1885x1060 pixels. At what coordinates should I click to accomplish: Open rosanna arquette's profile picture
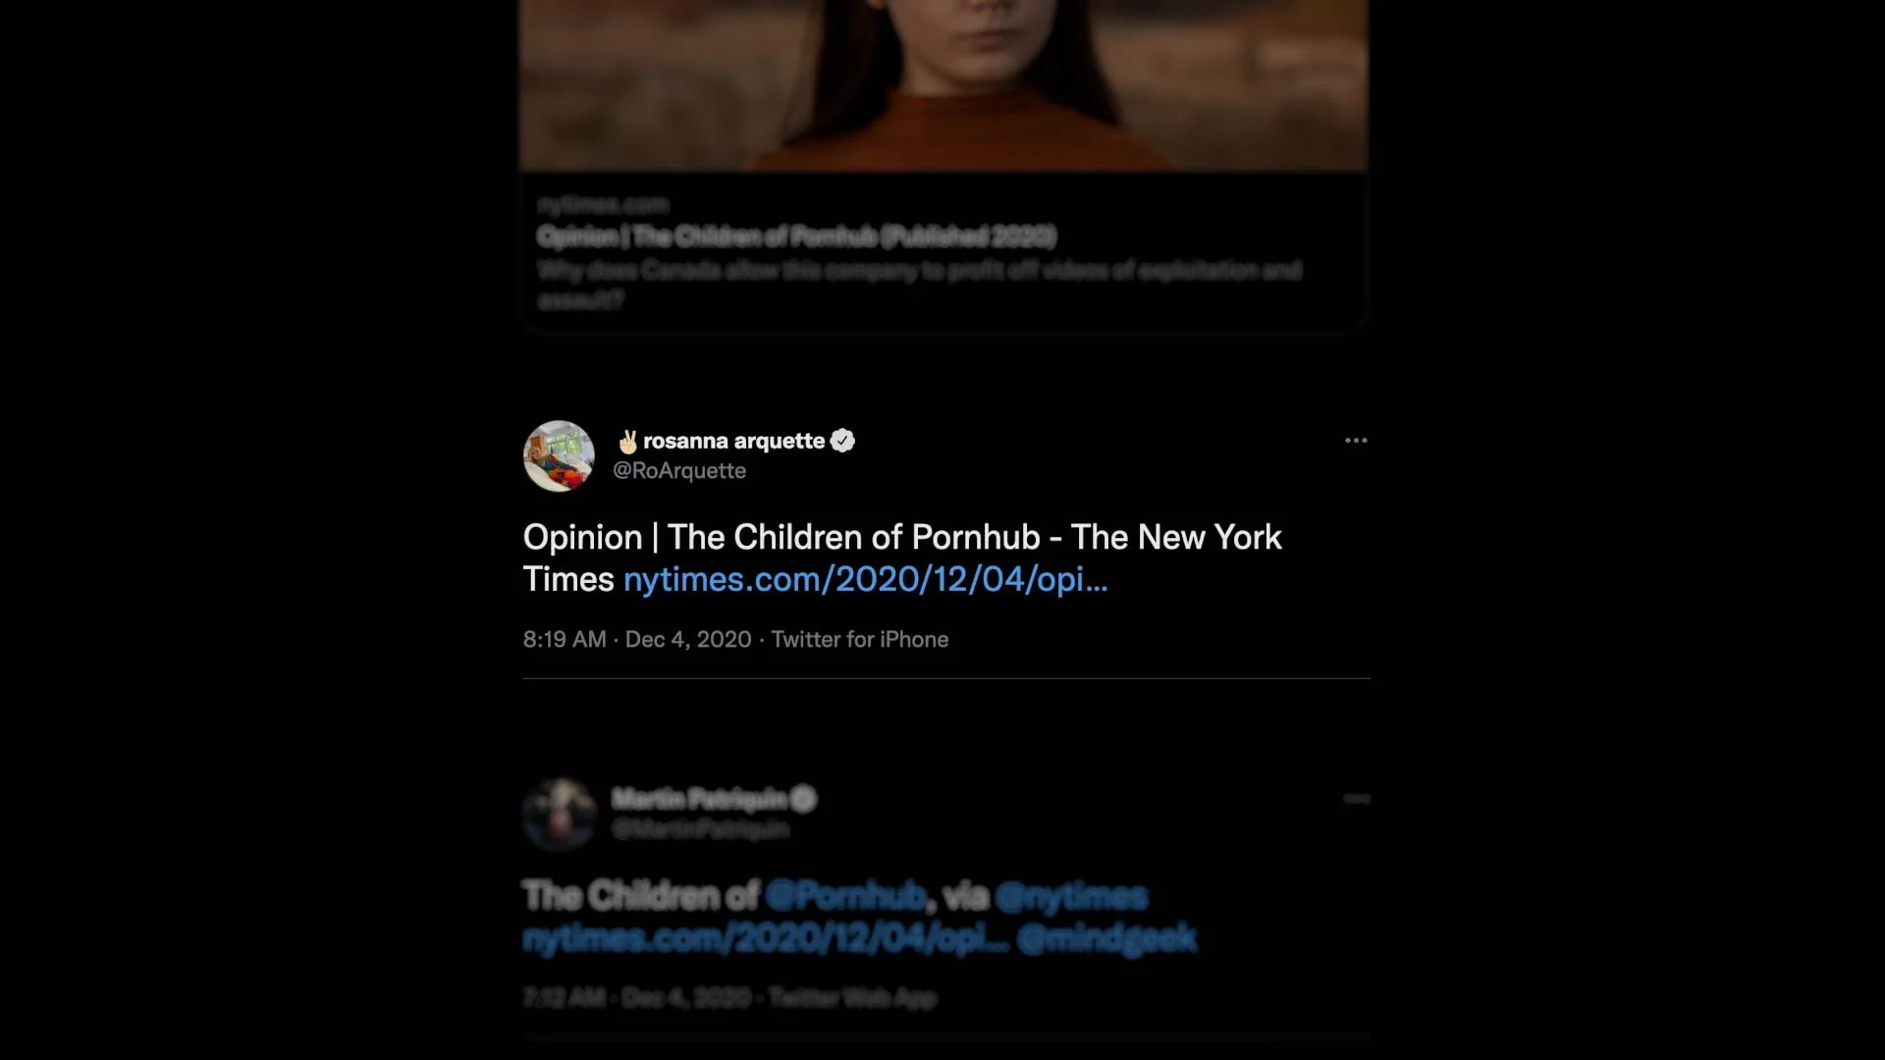click(x=559, y=456)
